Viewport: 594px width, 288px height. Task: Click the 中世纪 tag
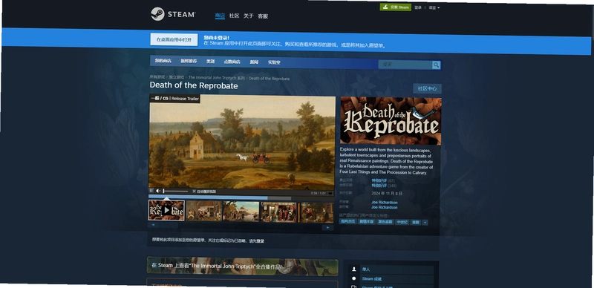(402, 222)
